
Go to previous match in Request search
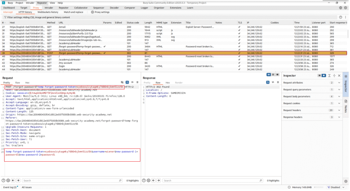coord(13,180)
